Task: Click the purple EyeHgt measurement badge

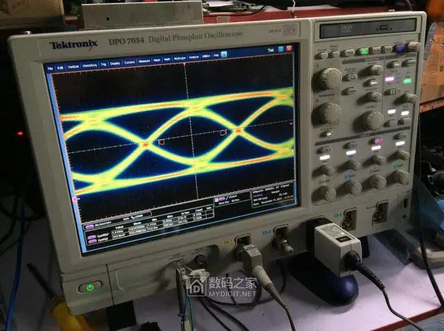Action: tap(92, 241)
